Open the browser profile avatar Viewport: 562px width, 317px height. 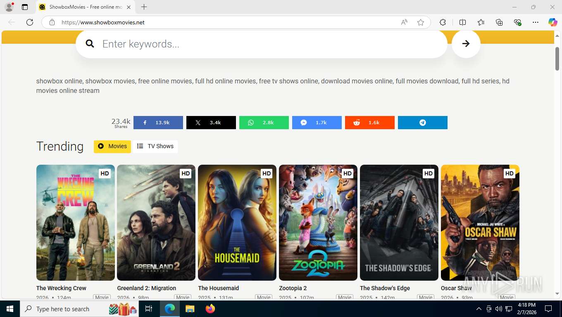9,7
